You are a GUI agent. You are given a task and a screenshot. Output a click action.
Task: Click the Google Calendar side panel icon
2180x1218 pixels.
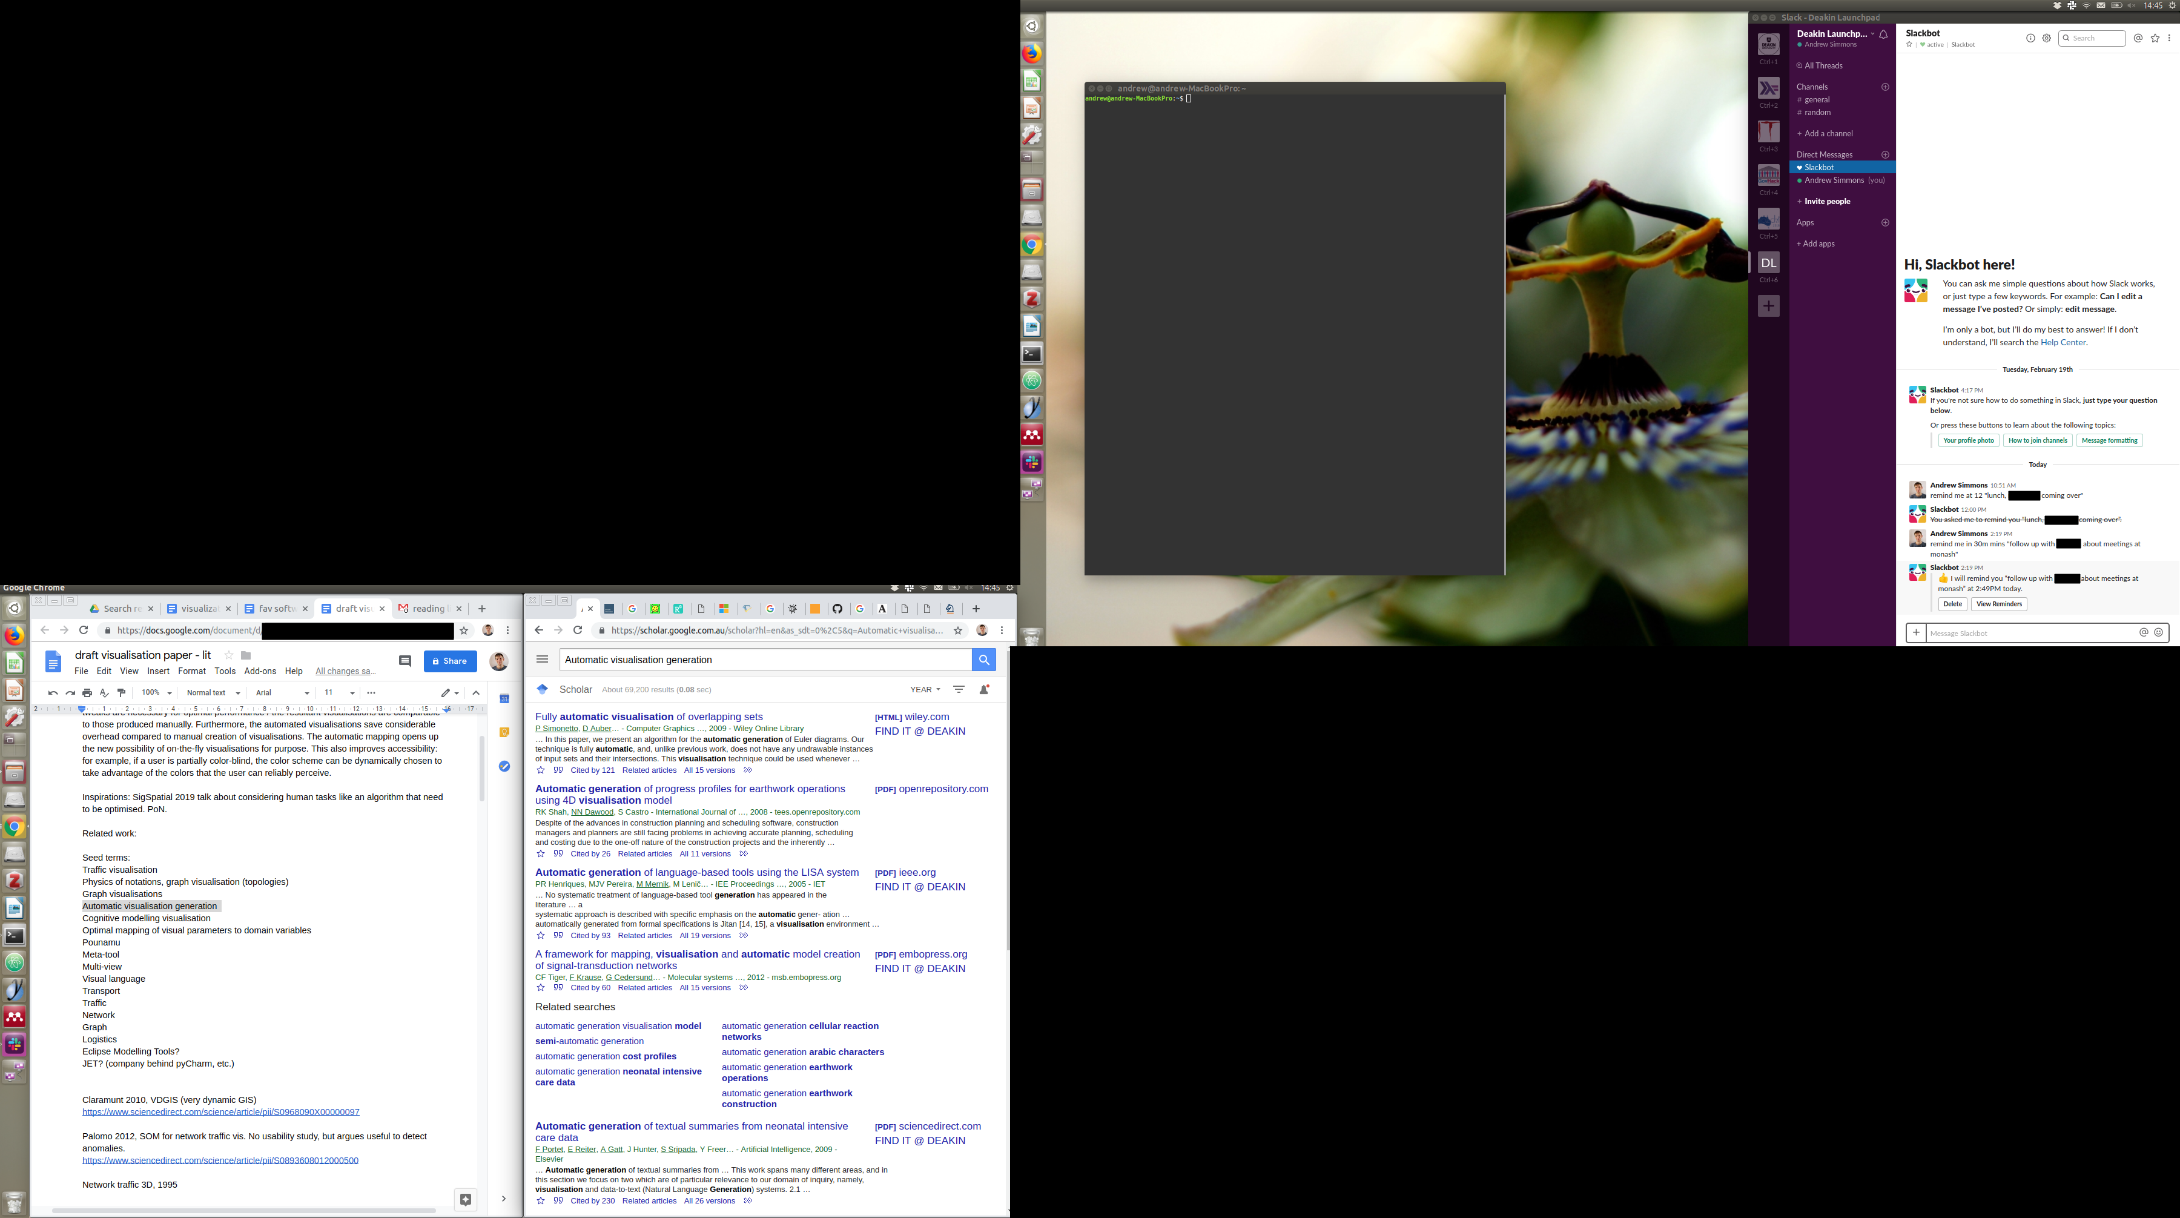[x=504, y=699]
